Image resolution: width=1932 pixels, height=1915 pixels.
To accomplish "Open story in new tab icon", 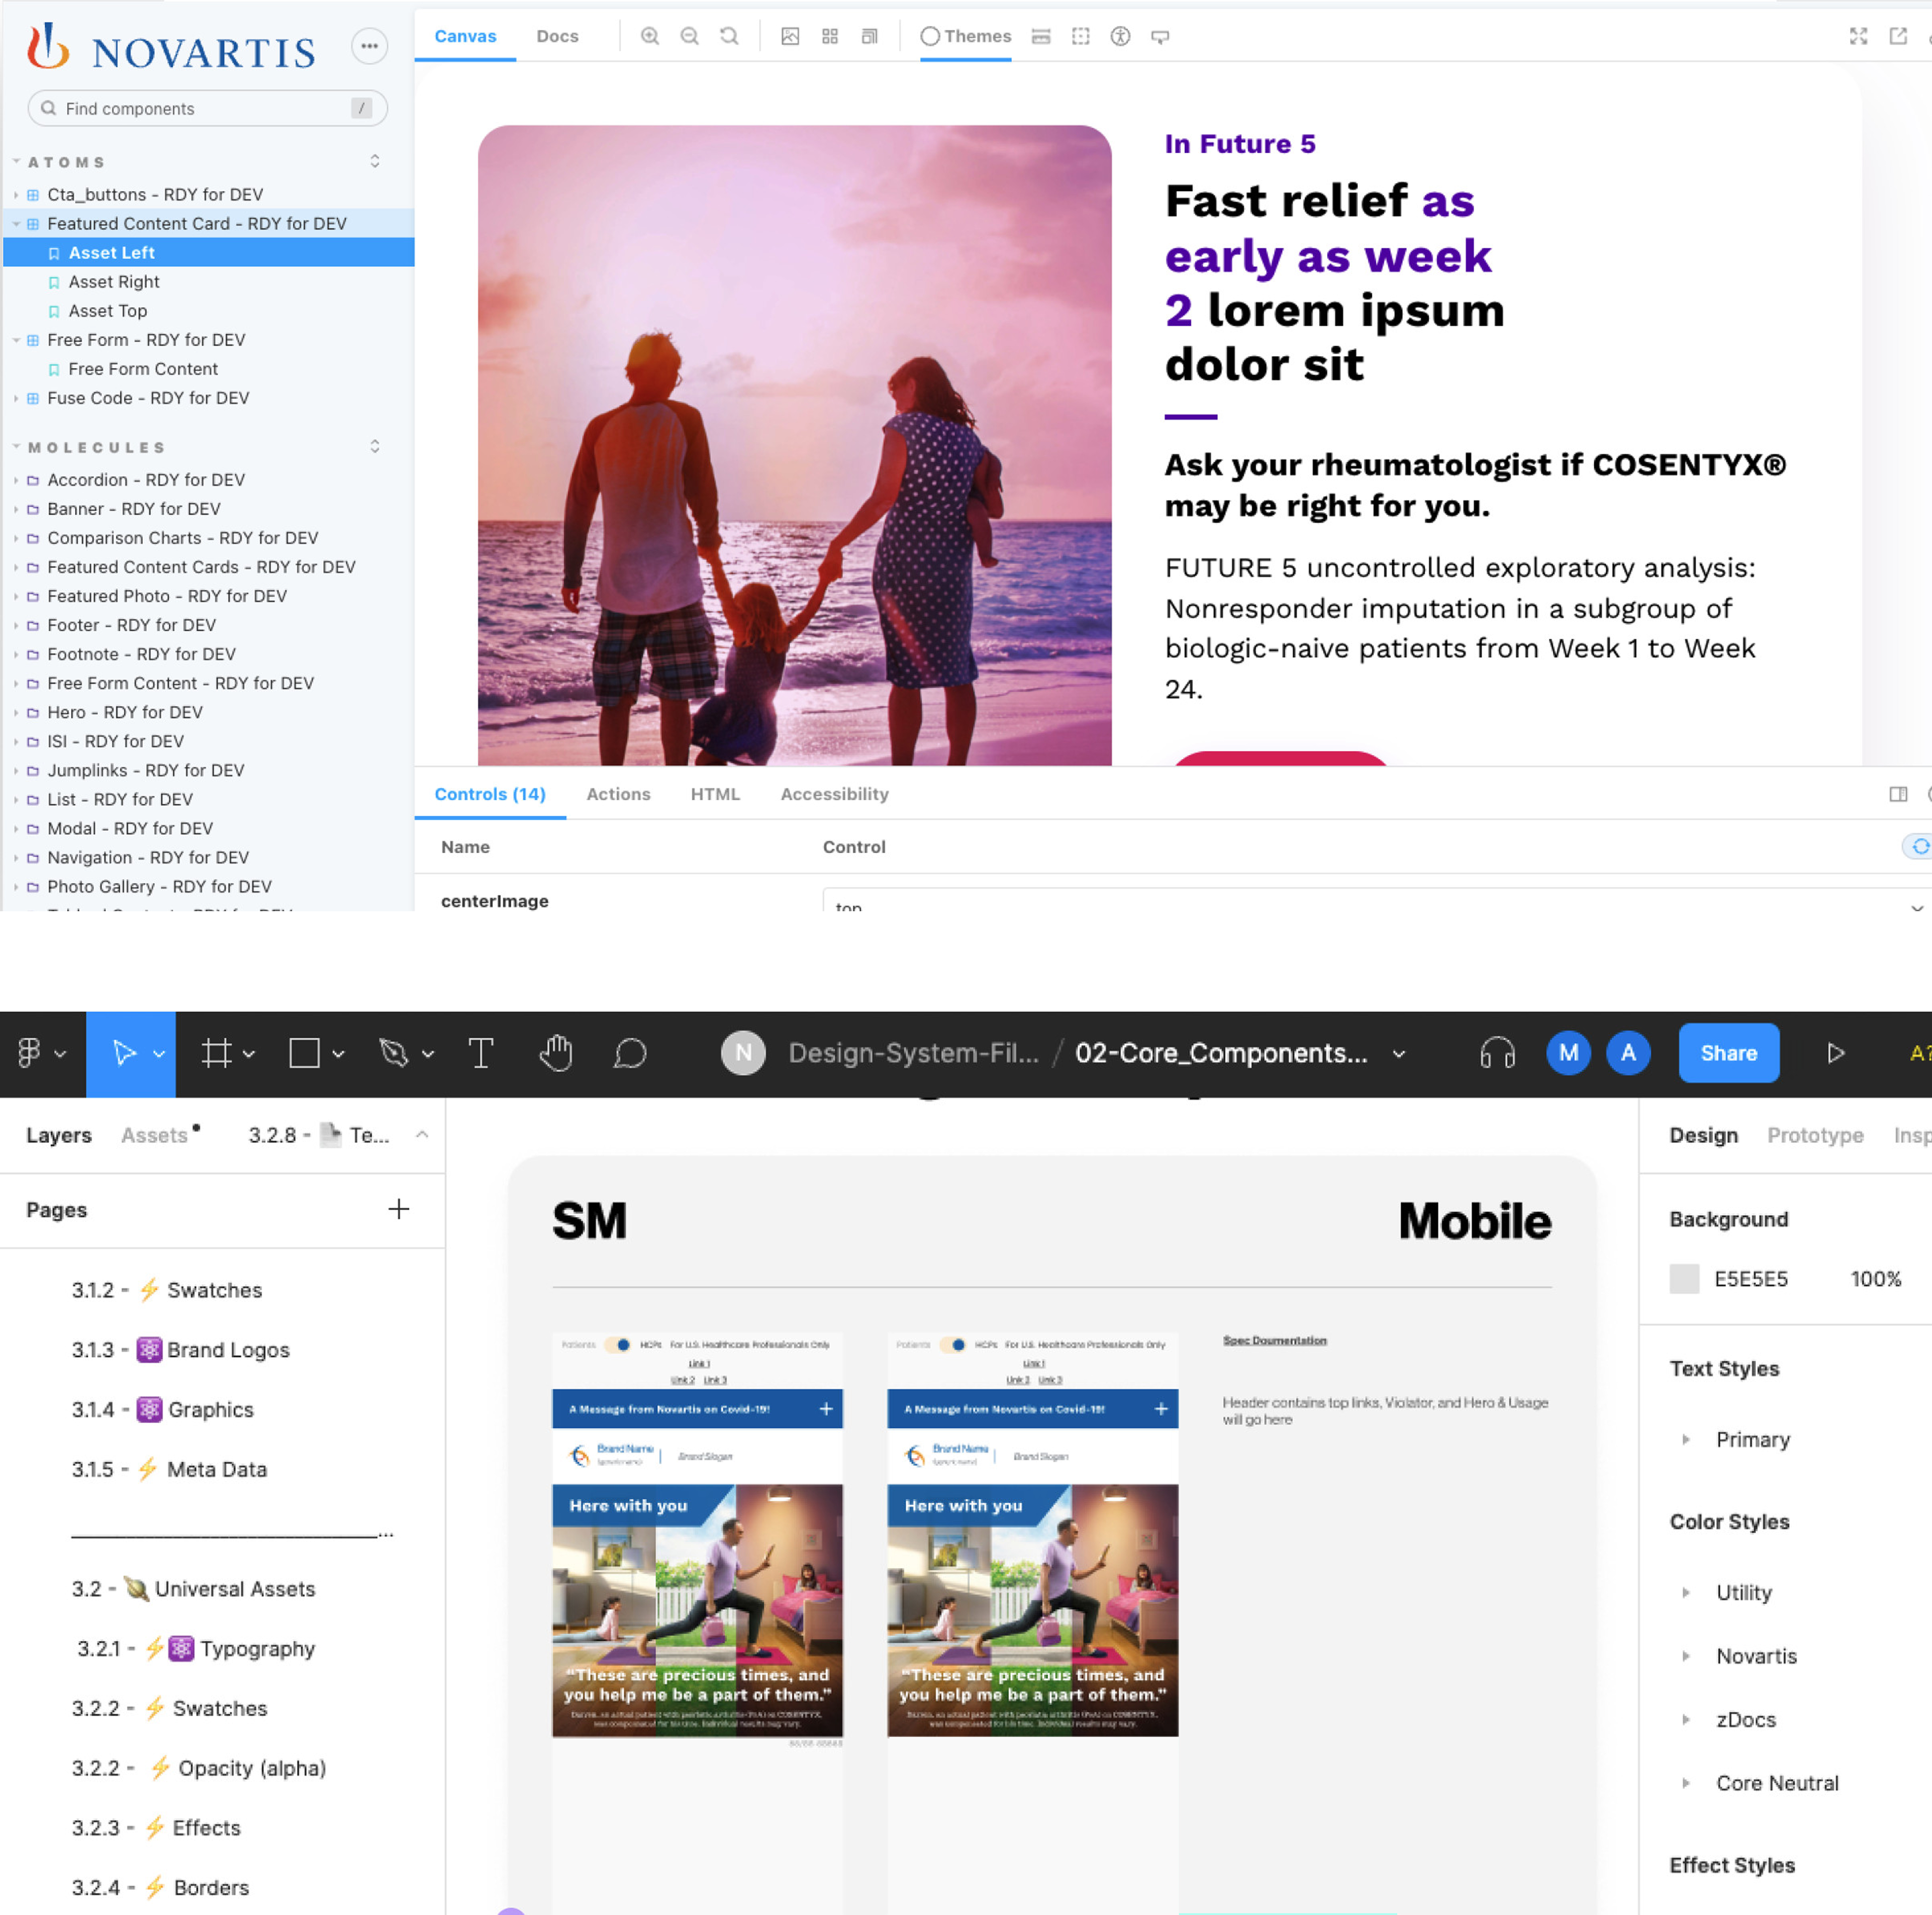I will pos(1898,36).
